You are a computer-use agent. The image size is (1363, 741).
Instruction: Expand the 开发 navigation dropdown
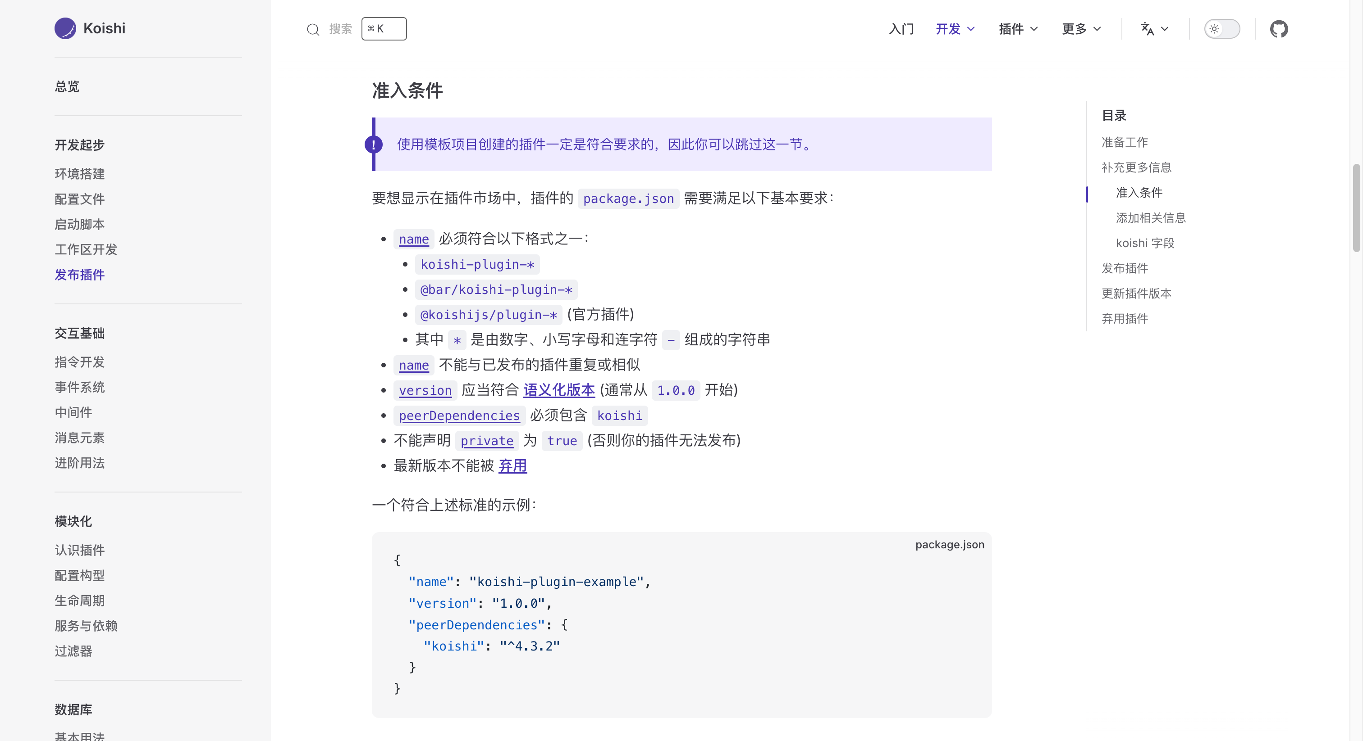tap(955, 28)
